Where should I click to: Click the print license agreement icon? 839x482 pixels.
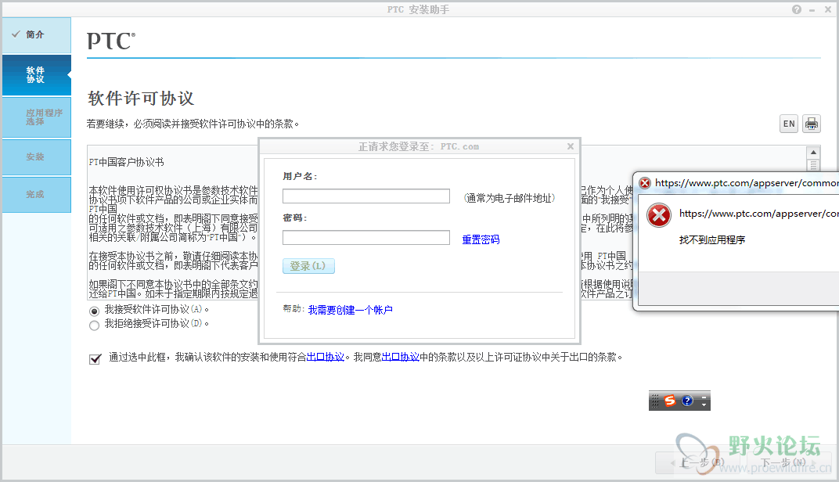point(811,124)
